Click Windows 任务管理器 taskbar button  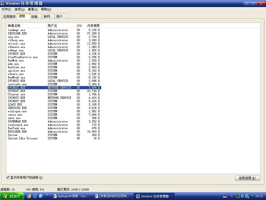click(154, 196)
